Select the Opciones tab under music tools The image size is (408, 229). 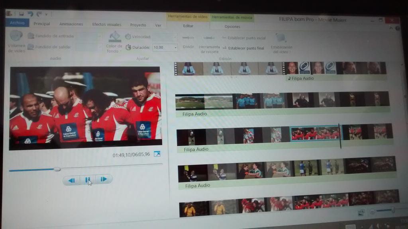[232, 27]
